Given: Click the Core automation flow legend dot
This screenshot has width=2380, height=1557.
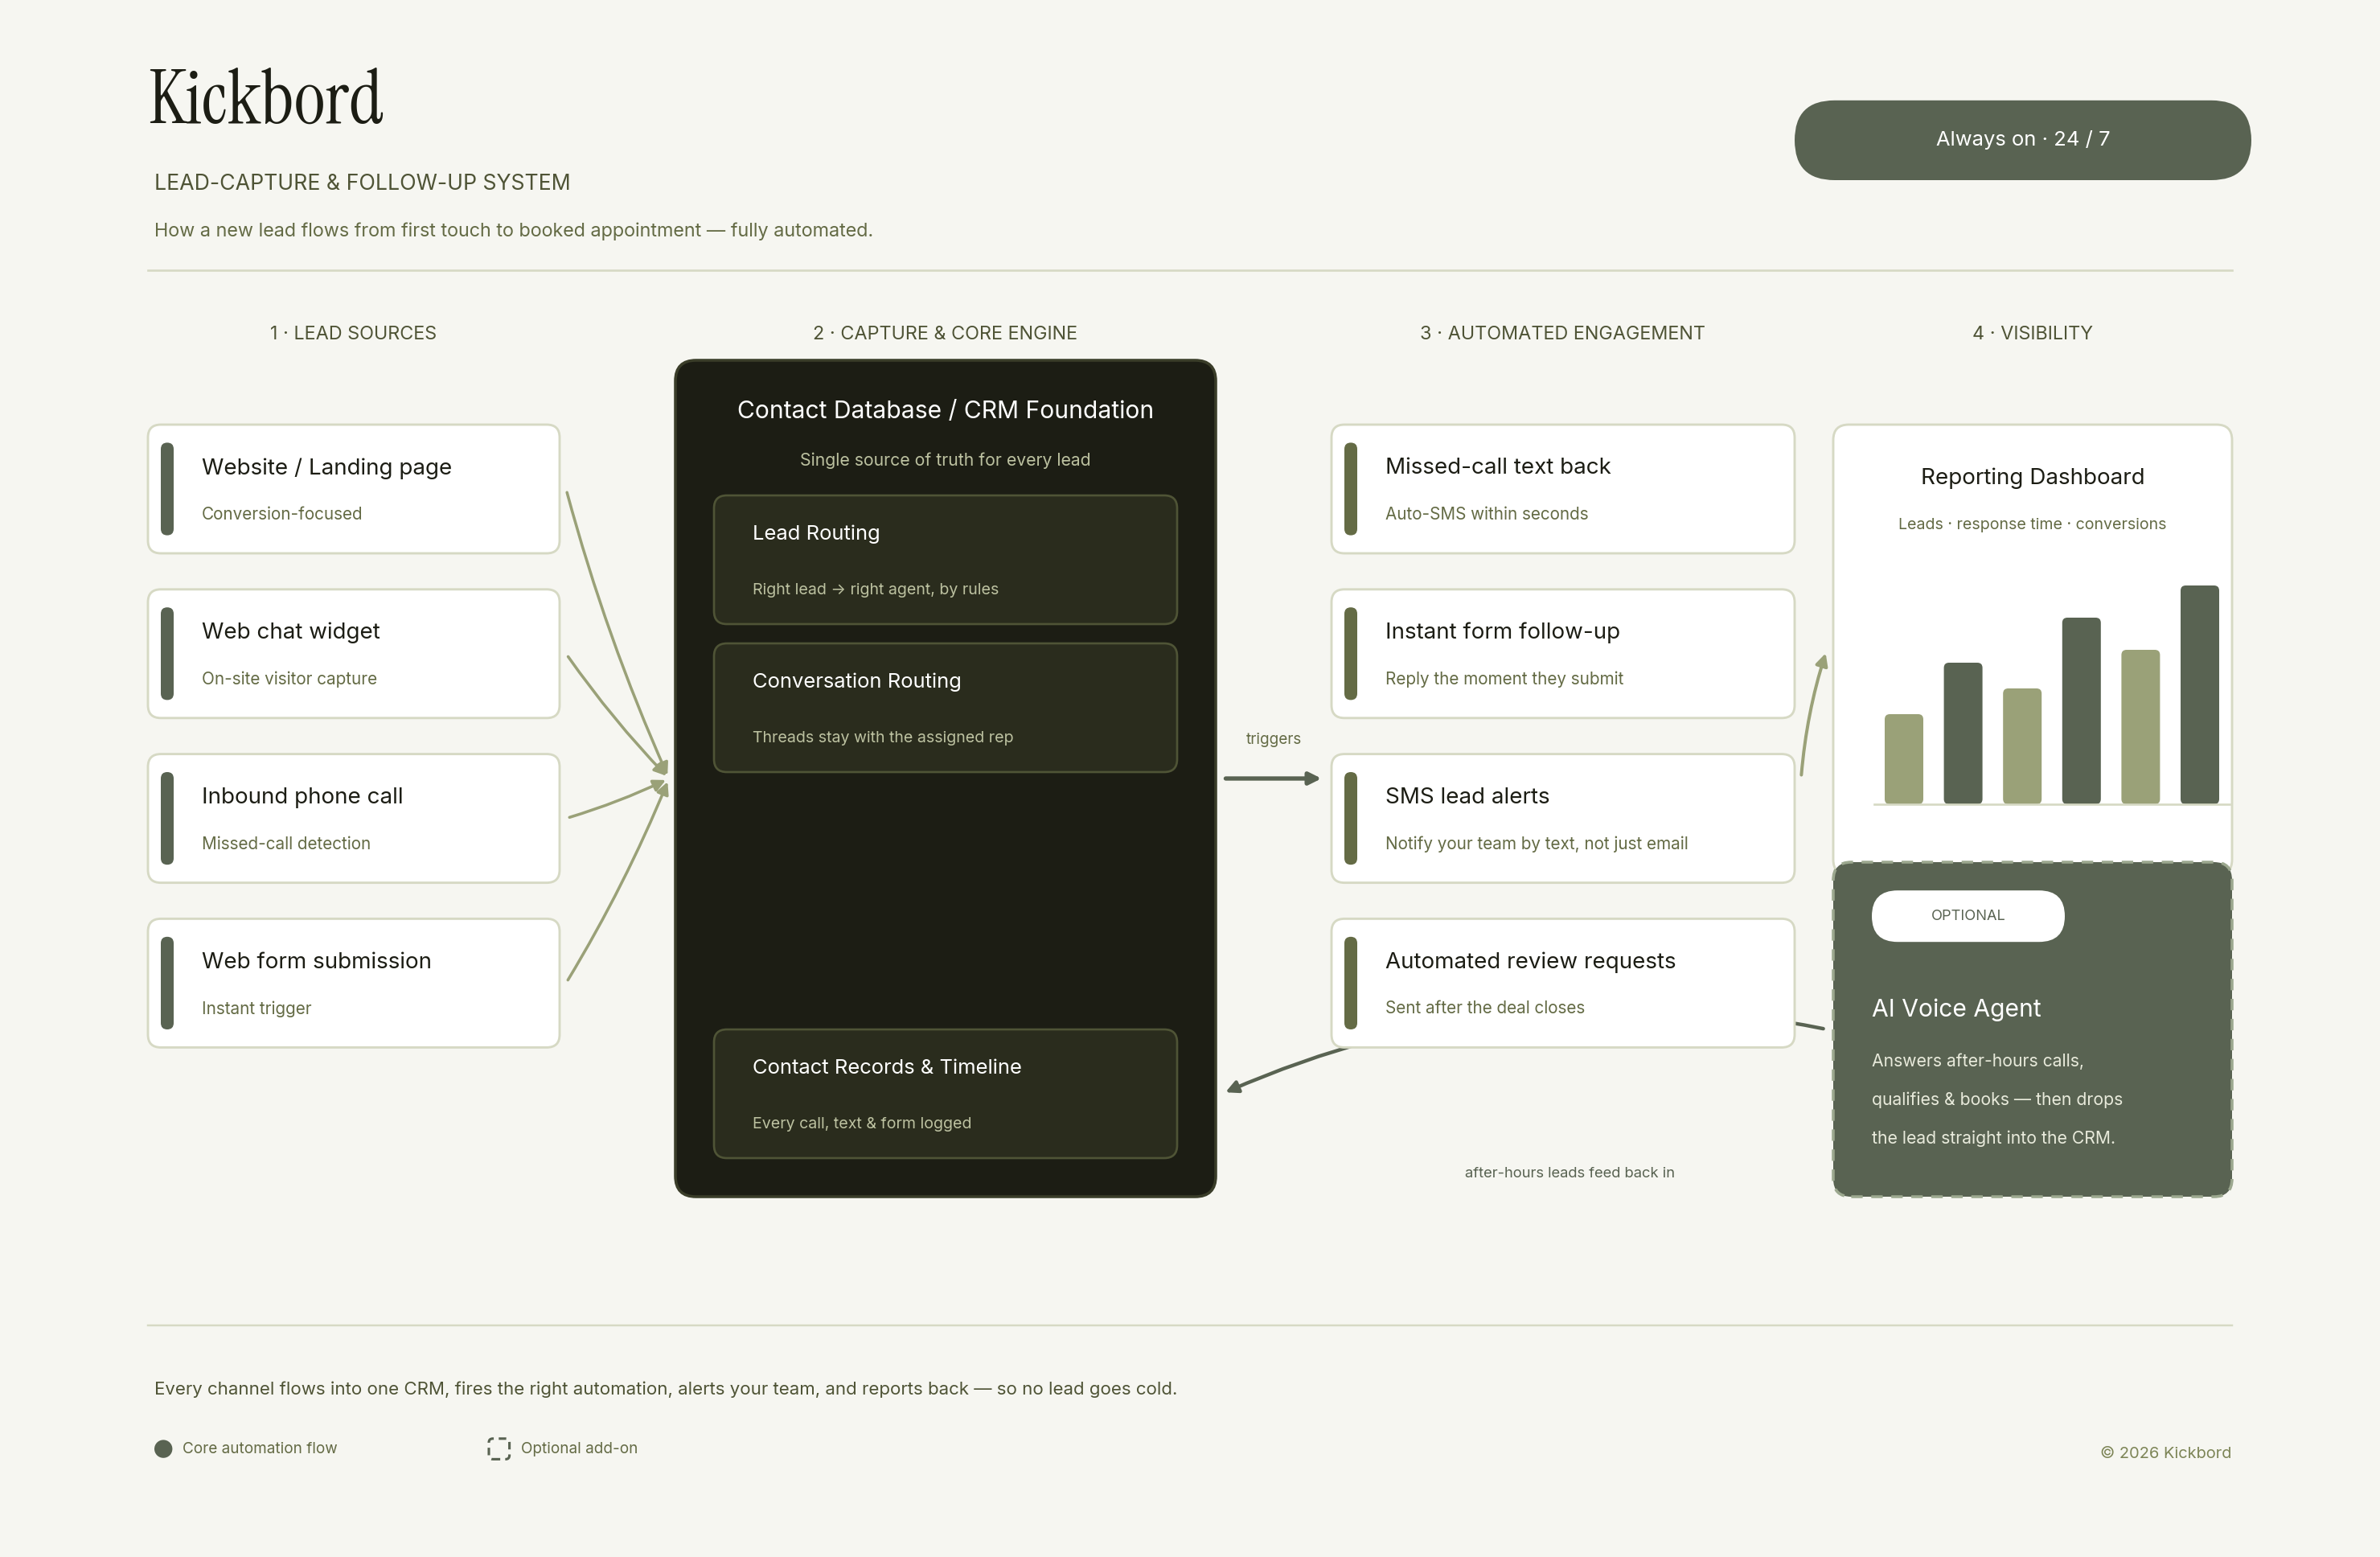Looking at the screenshot, I should [x=163, y=1449].
